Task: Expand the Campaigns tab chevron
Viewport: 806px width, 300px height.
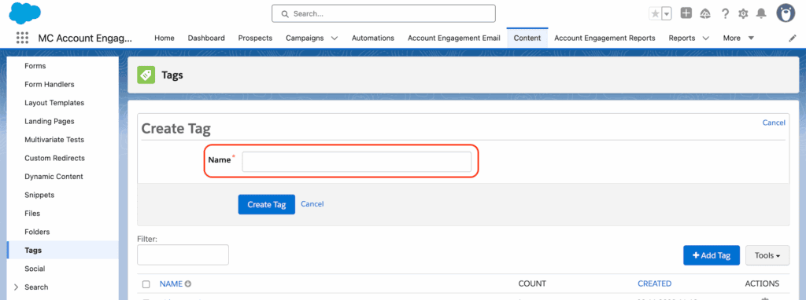Action: pos(335,38)
